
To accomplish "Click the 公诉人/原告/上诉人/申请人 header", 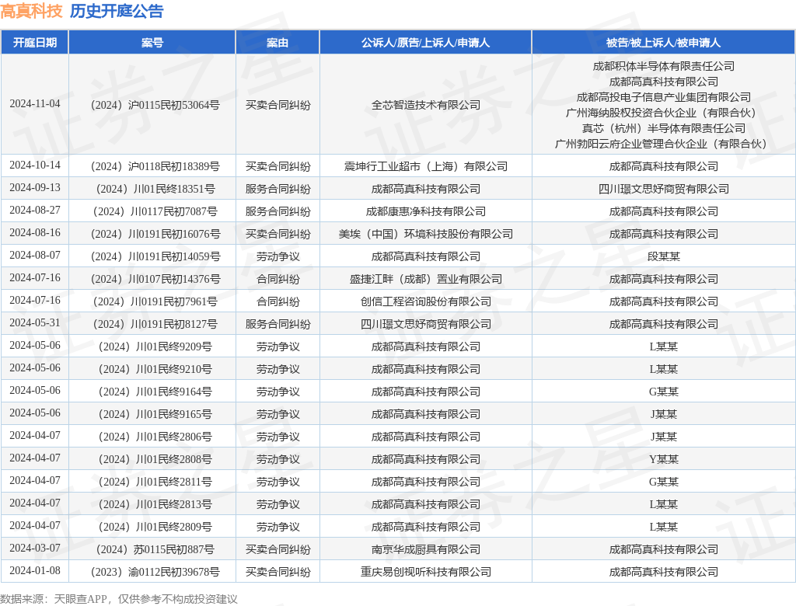I will (425, 43).
